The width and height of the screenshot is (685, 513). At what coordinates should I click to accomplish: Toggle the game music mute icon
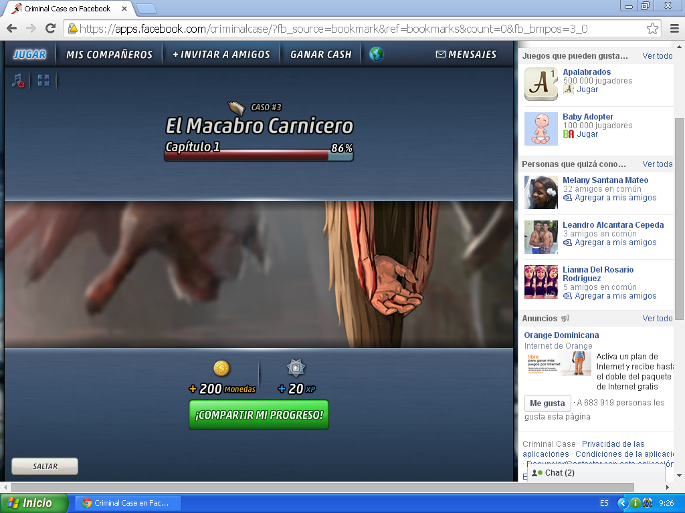click(18, 80)
